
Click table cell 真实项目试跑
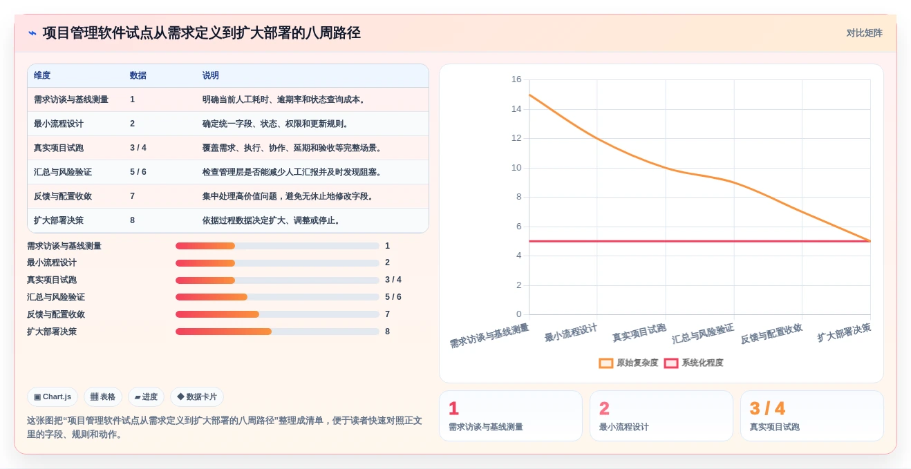59,148
